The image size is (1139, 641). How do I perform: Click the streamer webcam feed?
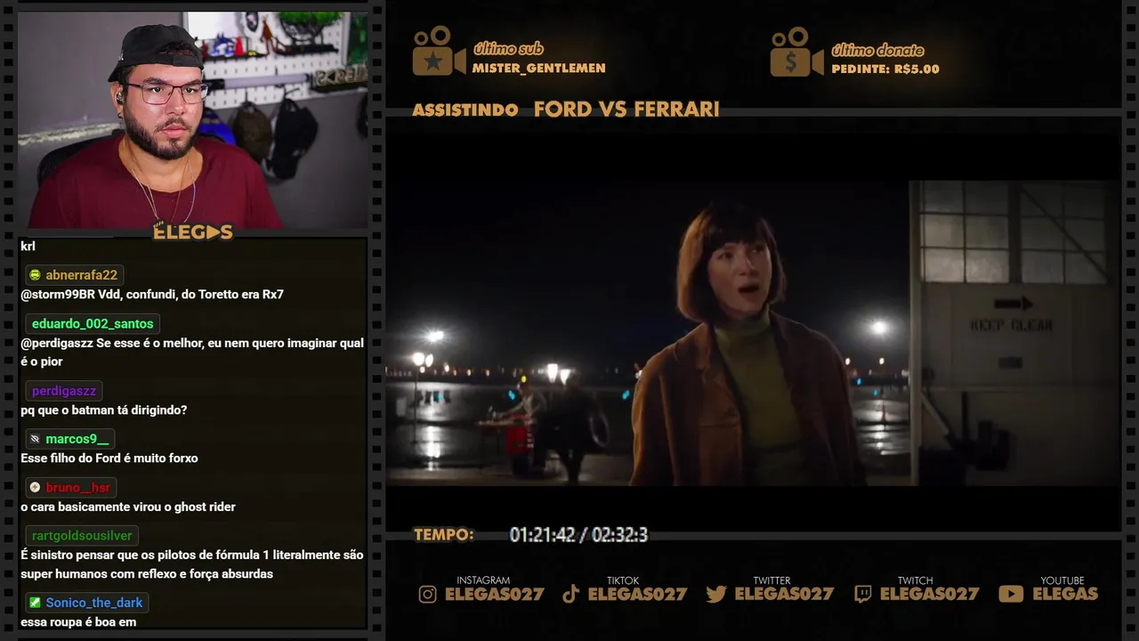point(193,119)
